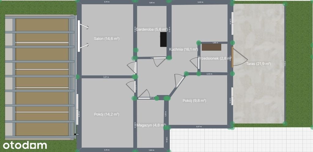Click the Magazyn door swing symbol
The image size is (313, 152).
(144, 94)
